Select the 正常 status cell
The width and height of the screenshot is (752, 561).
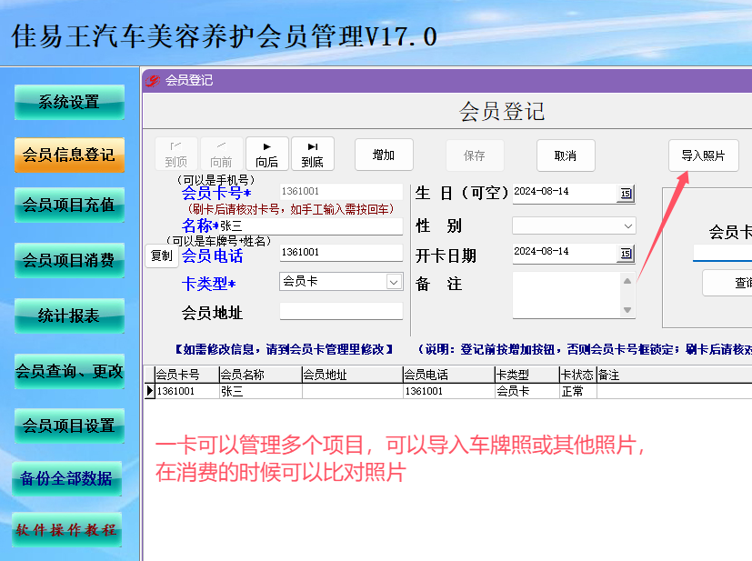(x=578, y=391)
